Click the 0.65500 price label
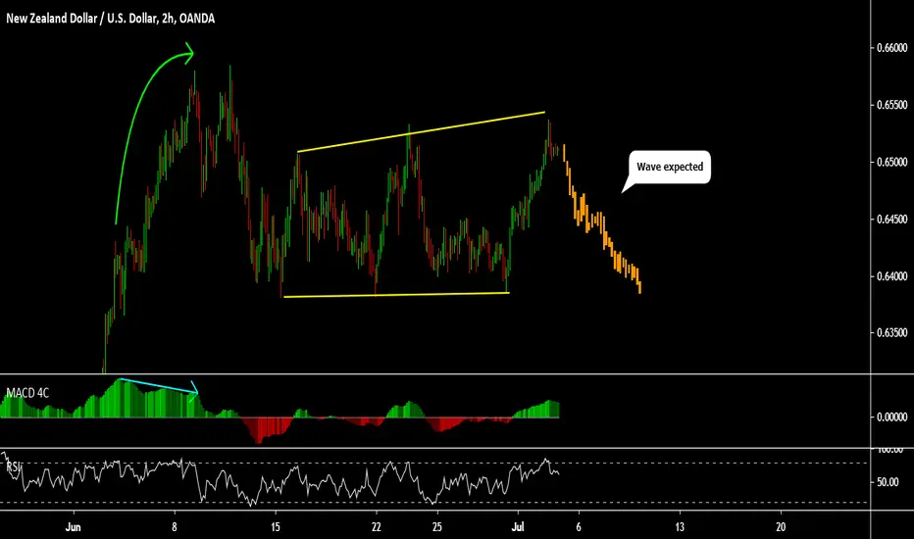 pos(891,105)
